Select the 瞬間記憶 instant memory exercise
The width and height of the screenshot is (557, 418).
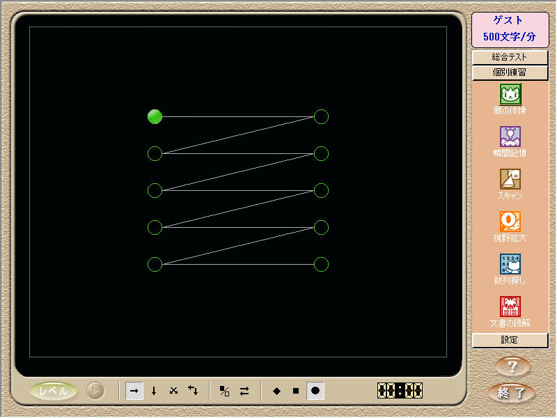pyautogui.click(x=510, y=137)
